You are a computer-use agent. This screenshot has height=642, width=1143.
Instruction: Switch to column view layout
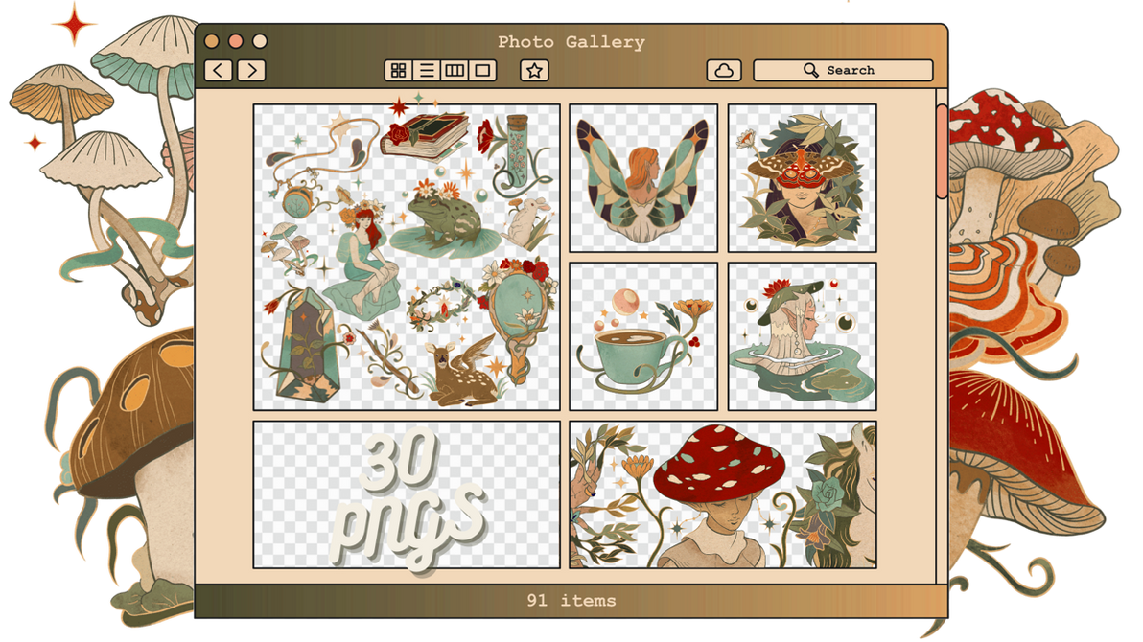[x=455, y=70]
